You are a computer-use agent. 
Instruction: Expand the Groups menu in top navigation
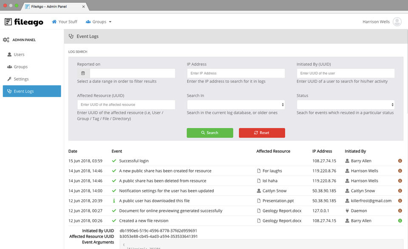[x=99, y=22]
